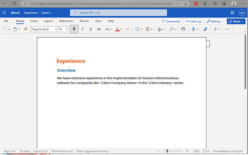Viewport: 248px width, 155px height.
Task: Click the paragraph alignment icon
Action: click(x=147, y=29)
